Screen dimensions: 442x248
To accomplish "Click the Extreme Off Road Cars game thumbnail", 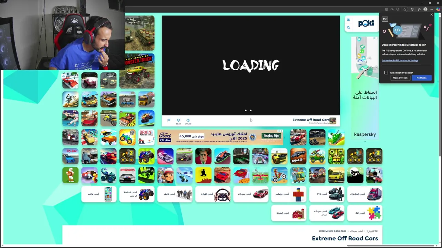I will click(333, 121).
